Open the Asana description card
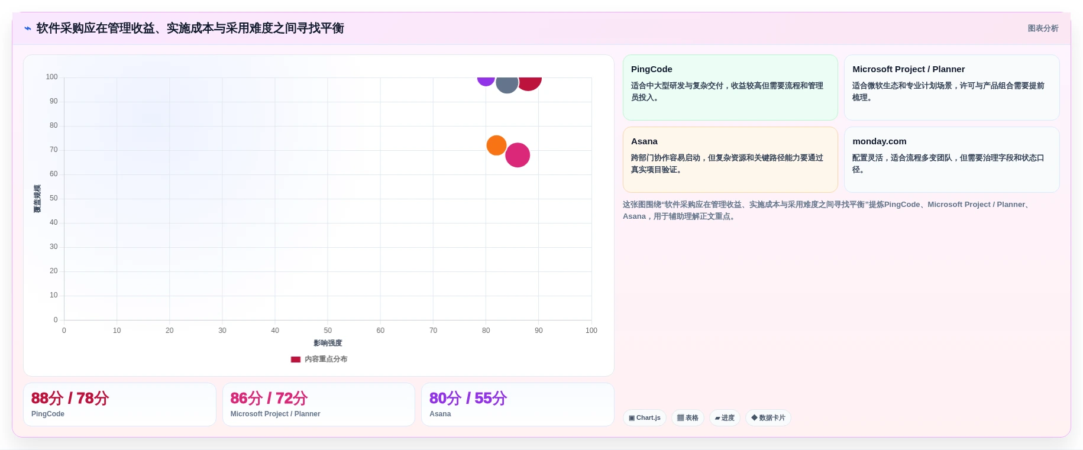1083x450 pixels. [730, 160]
